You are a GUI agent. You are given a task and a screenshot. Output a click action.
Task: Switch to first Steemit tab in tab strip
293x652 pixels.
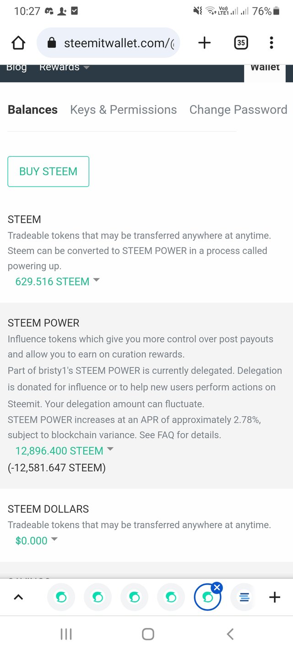(61, 597)
